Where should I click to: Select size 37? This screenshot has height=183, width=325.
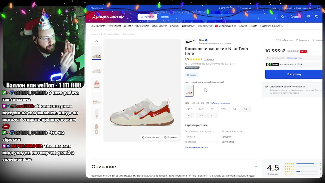[x=212, y=109]
